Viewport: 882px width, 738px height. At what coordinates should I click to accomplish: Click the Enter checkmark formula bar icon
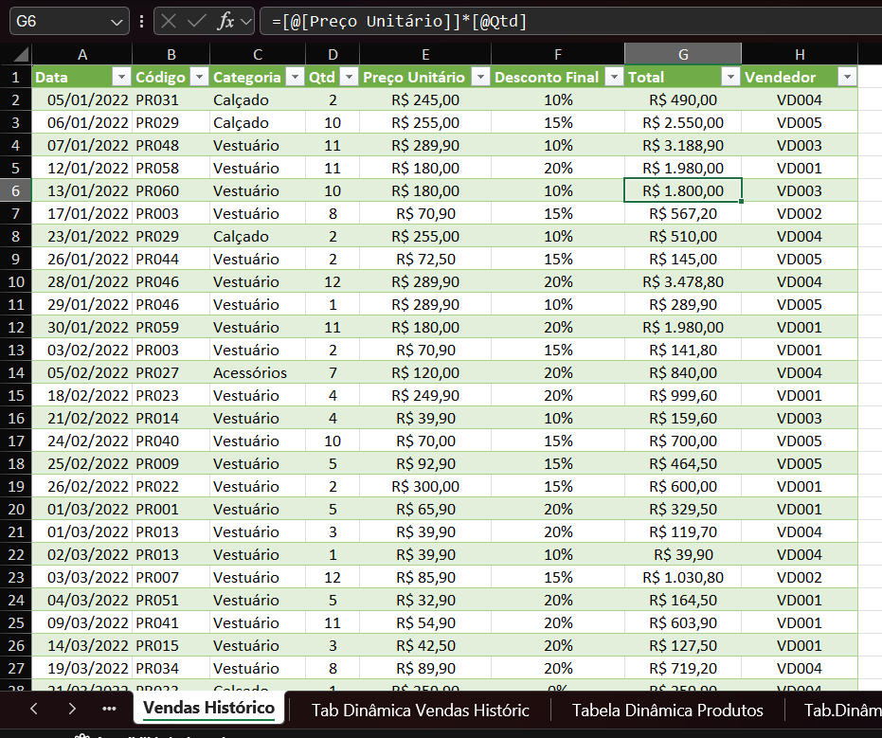pos(196,22)
